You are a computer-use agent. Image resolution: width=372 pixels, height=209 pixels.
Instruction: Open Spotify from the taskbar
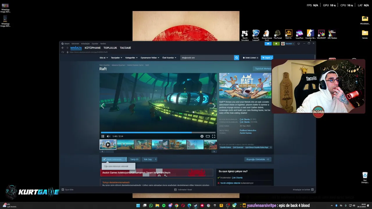(164, 206)
